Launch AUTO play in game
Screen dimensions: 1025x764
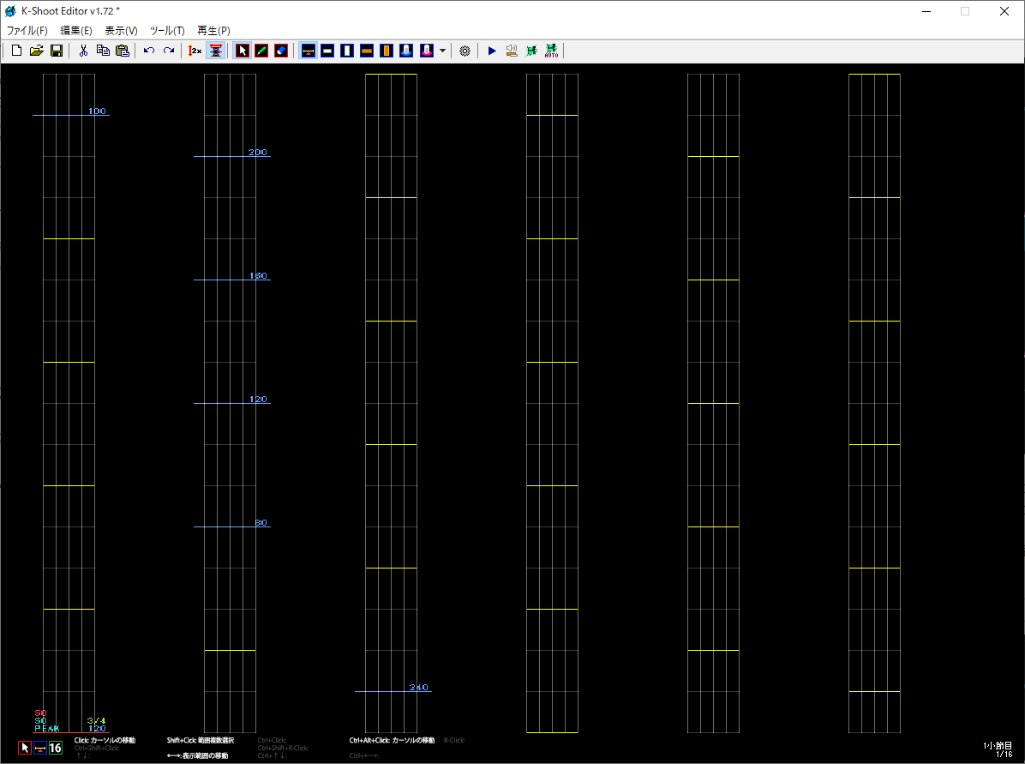552,51
